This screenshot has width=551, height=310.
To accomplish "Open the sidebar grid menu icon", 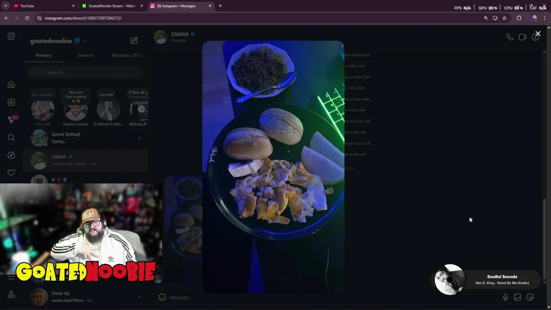I will [x=11, y=294].
